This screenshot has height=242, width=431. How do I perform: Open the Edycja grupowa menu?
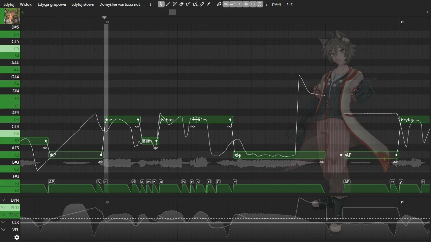tap(52, 4)
